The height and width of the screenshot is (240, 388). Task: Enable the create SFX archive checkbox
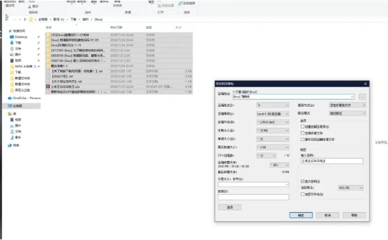pyautogui.click(x=302, y=127)
